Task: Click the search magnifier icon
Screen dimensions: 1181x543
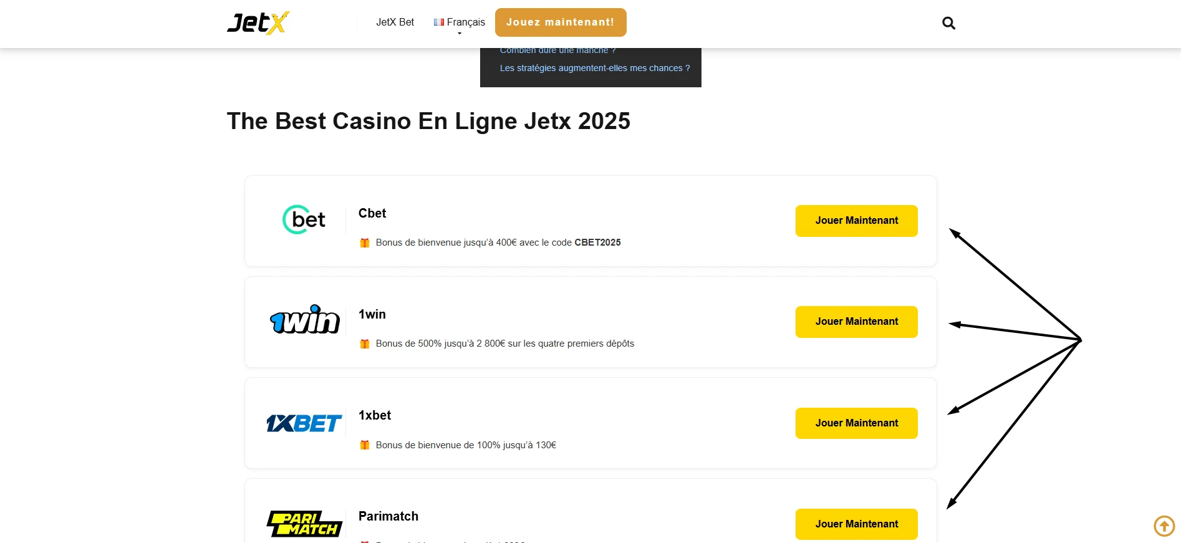Action: [948, 22]
